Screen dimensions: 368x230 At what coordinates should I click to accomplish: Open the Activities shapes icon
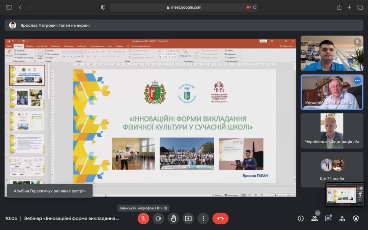(342, 218)
